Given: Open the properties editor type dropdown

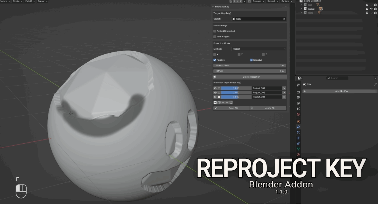Looking at the screenshot, I should pos(300,78).
